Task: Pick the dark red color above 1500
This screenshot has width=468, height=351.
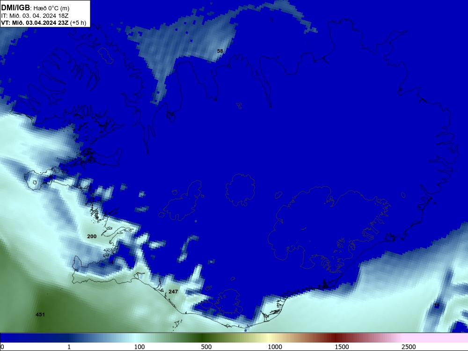Action: 336,338
